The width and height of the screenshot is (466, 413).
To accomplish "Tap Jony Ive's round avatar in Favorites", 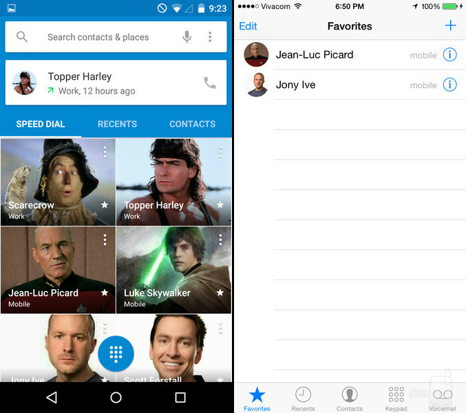I will [x=256, y=85].
